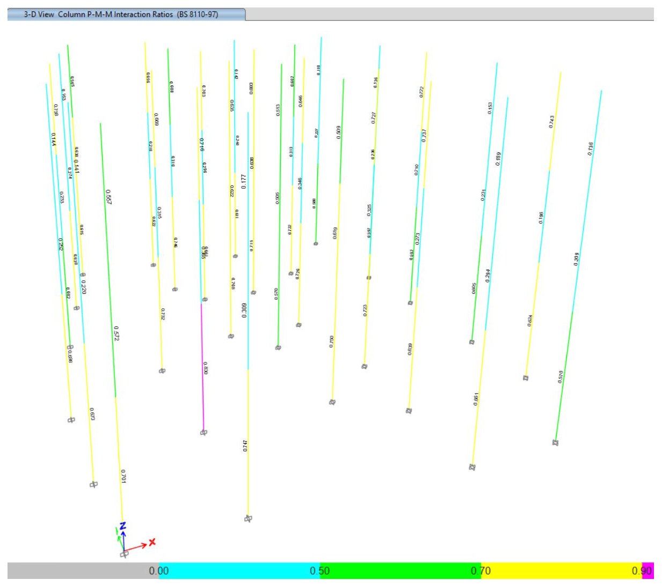
Task: Click the magenta legend swatch at 0.90
Action: [648, 570]
